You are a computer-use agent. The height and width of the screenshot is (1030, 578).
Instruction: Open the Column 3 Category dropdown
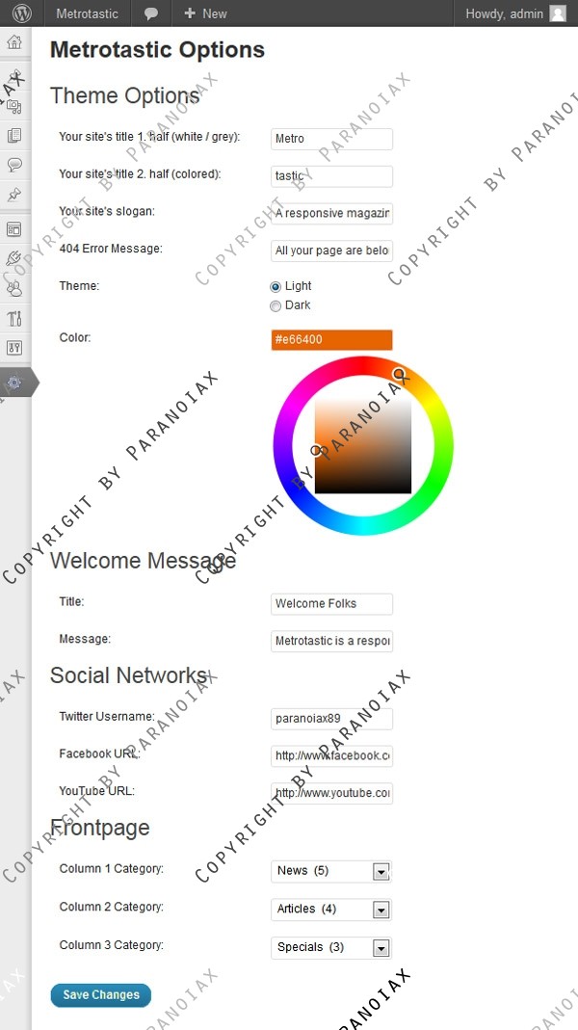(331, 947)
